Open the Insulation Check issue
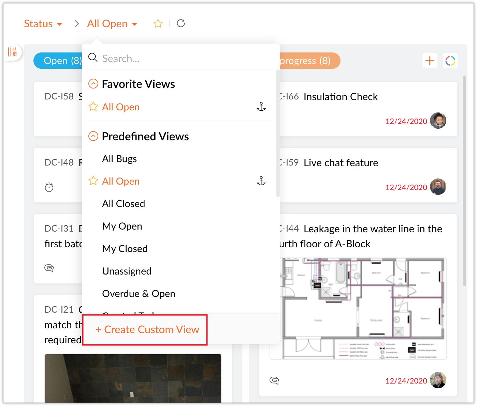This screenshot has width=477, height=406. pos(341,97)
